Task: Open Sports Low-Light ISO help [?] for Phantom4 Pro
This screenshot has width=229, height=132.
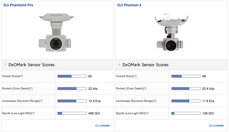Action: pyautogui.click(x=33, y=113)
